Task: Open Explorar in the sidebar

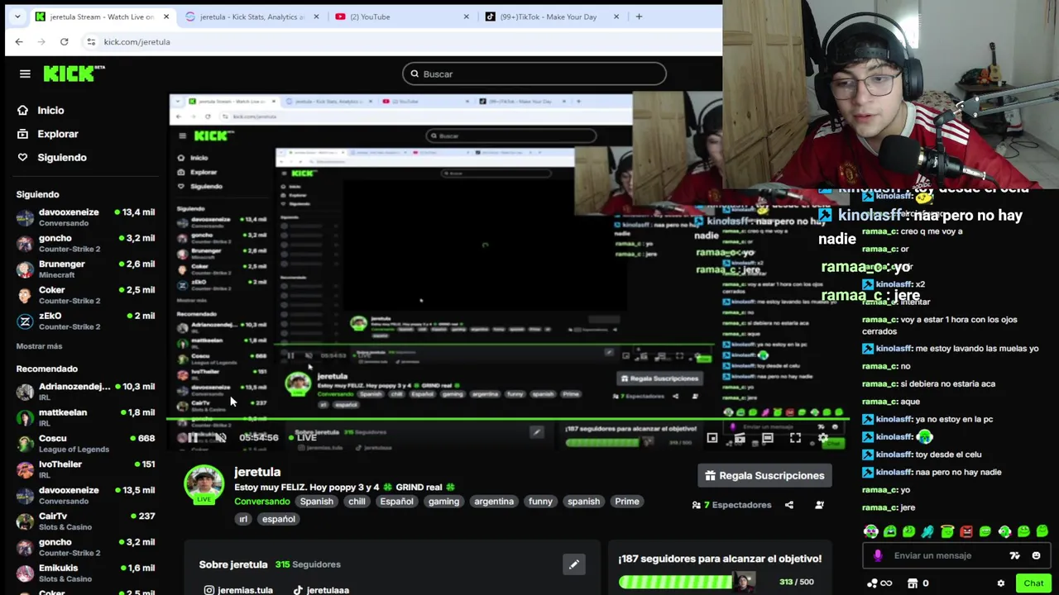Action: (x=48, y=134)
